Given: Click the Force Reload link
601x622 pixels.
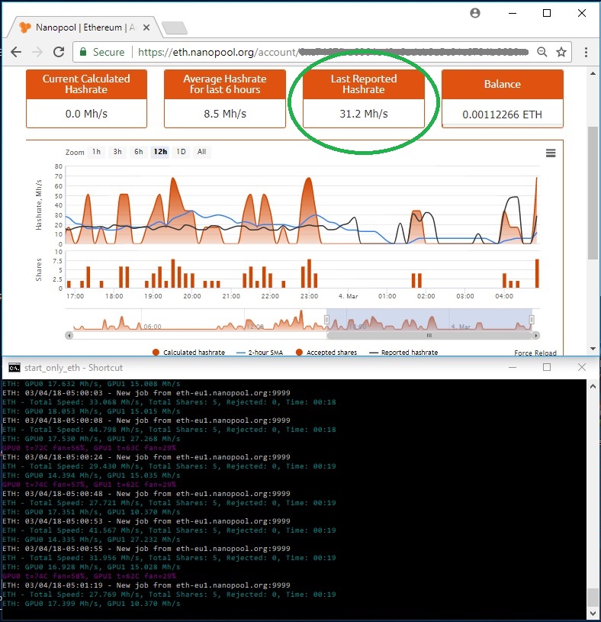Looking at the screenshot, I should pyautogui.click(x=535, y=353).
